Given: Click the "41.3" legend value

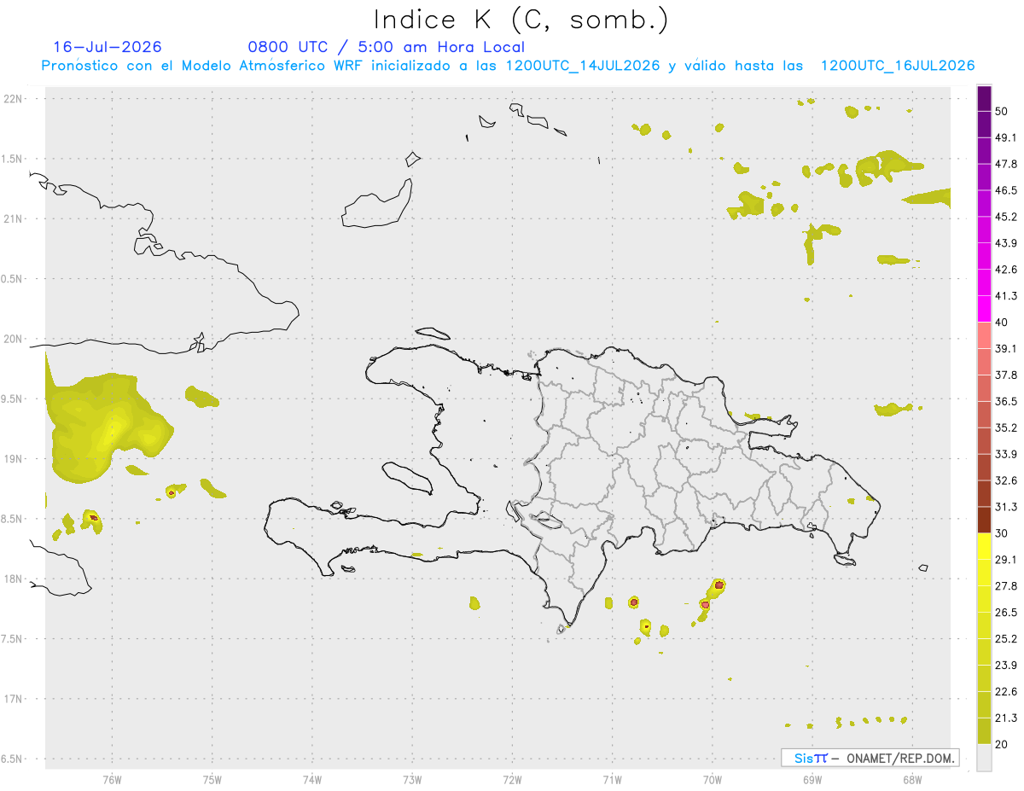Looking at the screenshot, I should point(1006,296).
